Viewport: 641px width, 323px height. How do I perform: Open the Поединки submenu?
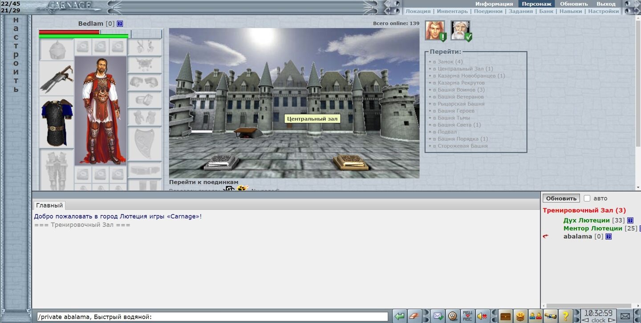[x=488, y=11]
